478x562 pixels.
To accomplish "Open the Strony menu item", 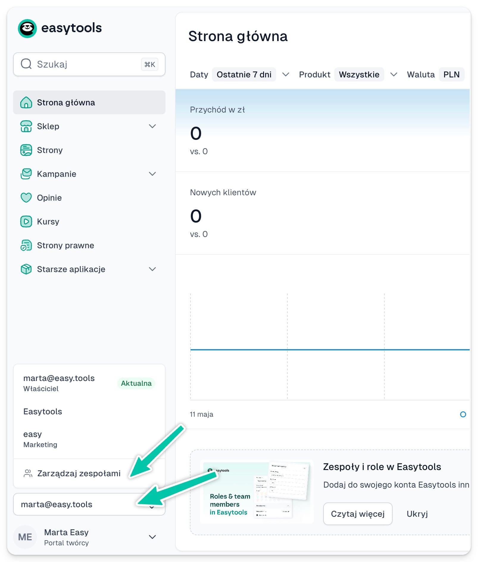I will 89,150.
